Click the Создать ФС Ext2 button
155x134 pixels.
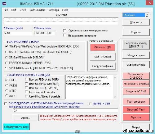coord(136,91)
